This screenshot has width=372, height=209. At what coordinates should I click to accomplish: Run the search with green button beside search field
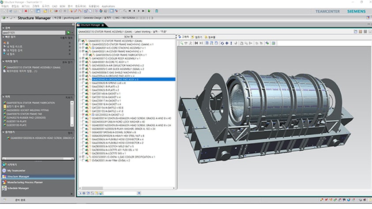coord(68,33)
